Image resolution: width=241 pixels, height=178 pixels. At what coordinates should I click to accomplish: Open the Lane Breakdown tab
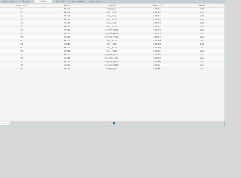point(78,1)
